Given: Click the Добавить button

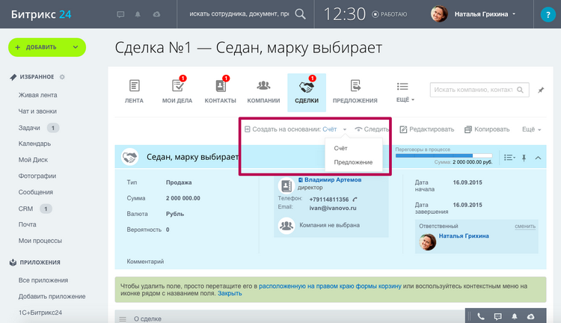Looking at the screenshot, I should tap(47, 47).
